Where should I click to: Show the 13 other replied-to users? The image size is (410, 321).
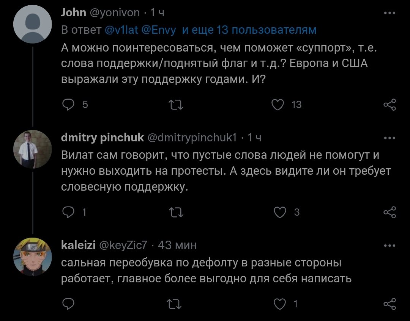(249, 30)
